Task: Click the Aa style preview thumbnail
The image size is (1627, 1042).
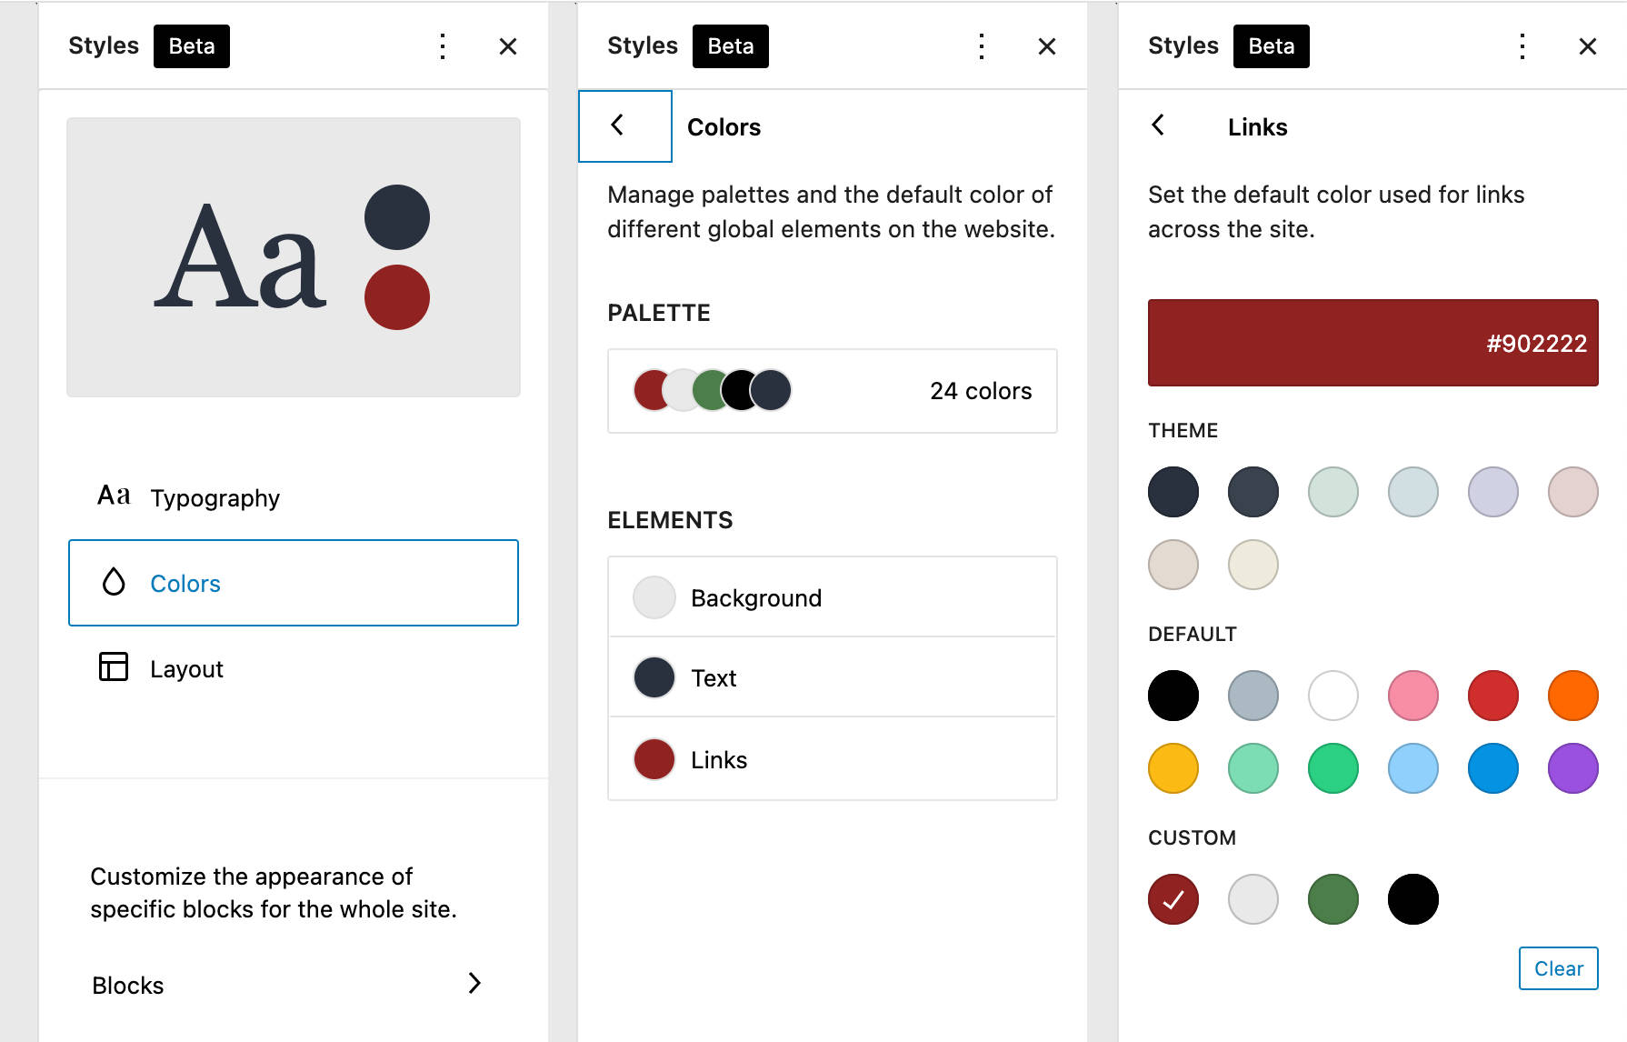Action: tap(293, 257)
